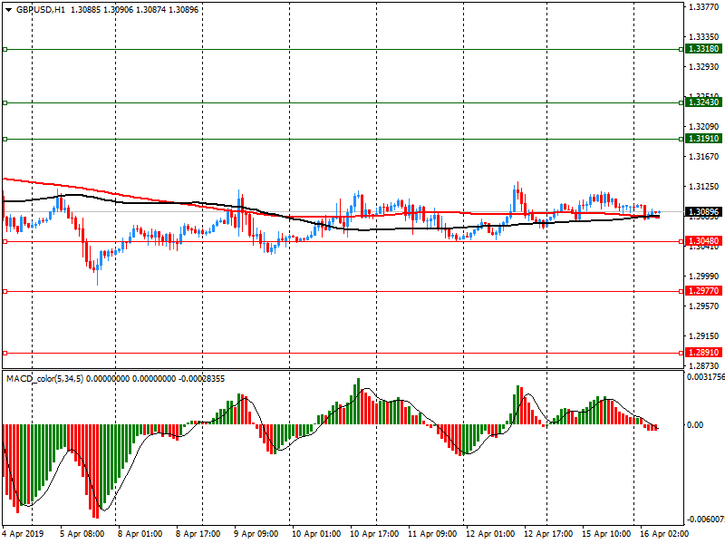This screenshot has width=725, height=544.
Task: Select the 1.32430 green price label
Action: (x=703, y=102)
